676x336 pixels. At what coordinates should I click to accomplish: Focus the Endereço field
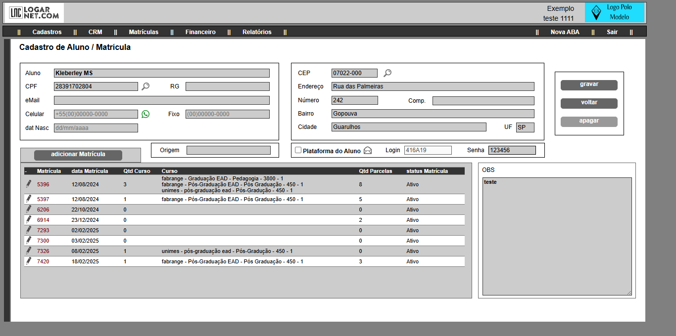[433, 86]
